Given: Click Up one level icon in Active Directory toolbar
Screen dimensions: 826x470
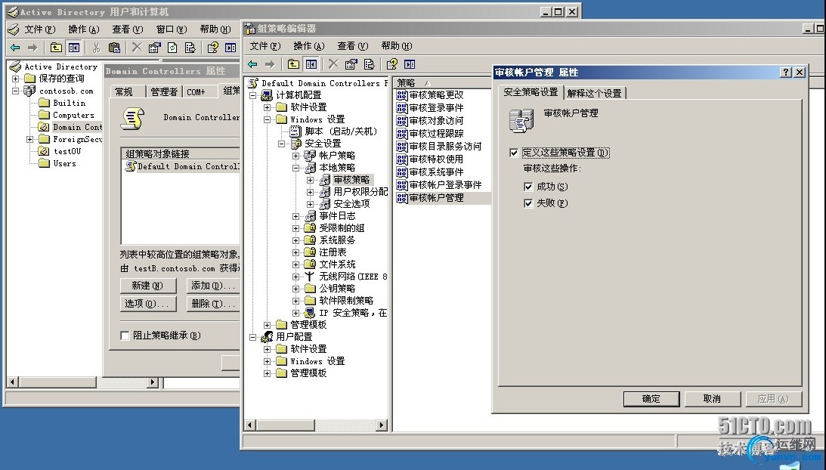Looking at the screenshot, I should click(56, 48).
